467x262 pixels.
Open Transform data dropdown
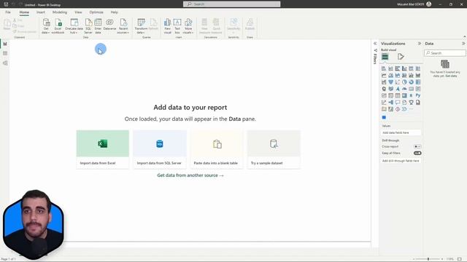tap(141, 26)
